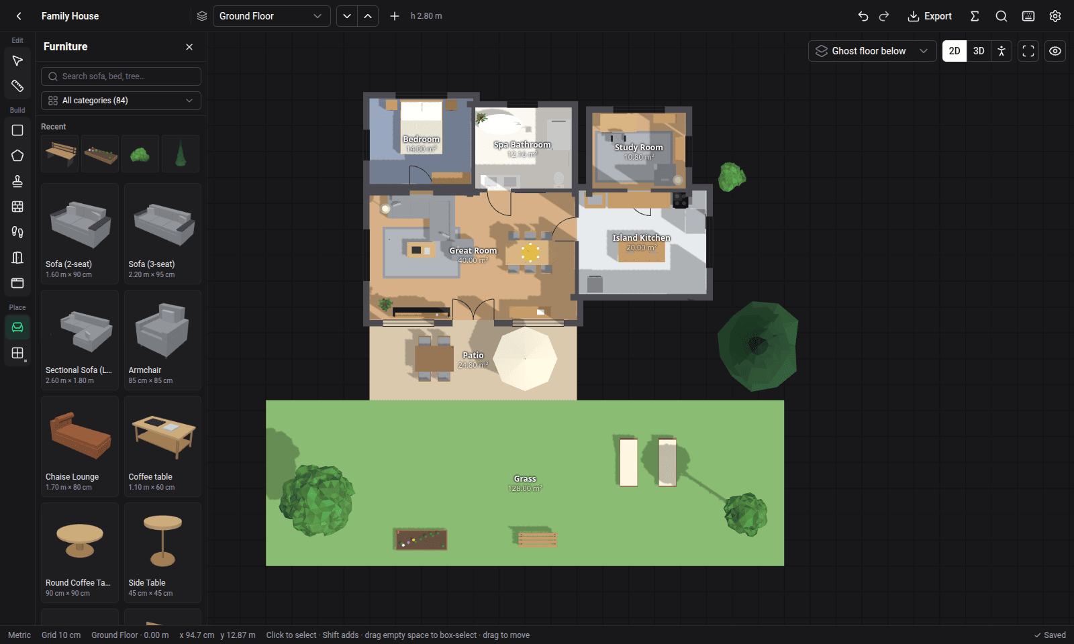Click Grid 10 cm in status bar

click(61, 635)
